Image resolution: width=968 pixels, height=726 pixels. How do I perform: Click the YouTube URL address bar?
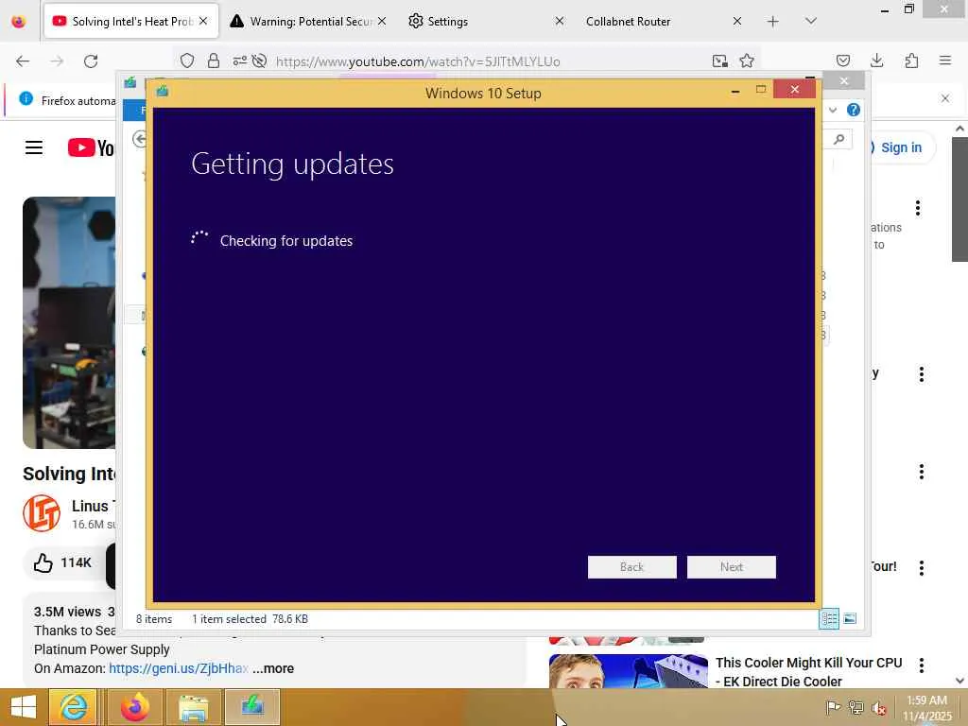point(418,61)
